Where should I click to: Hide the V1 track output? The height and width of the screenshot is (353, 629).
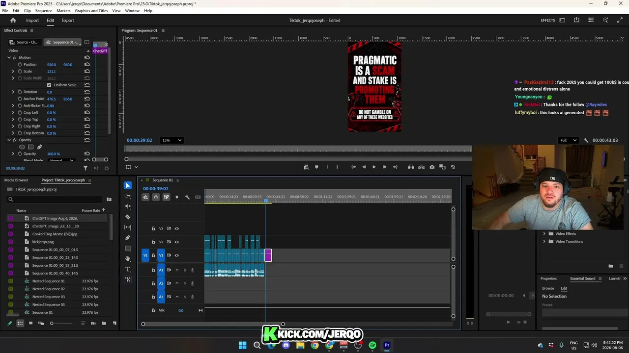[x=177, y=255]
